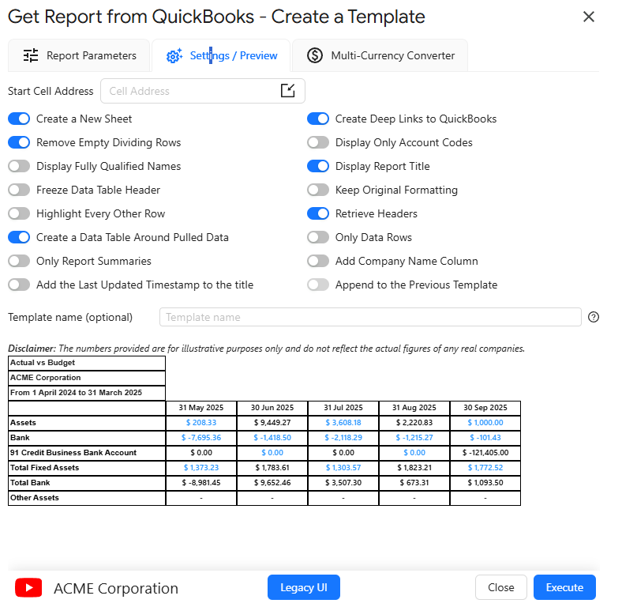Click the $ 1,772.52 link

tap(485, 468)
